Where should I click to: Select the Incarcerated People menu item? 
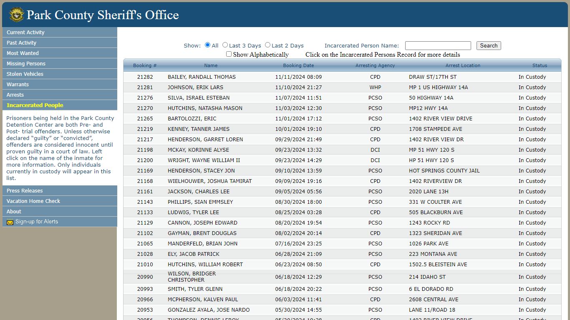click(x=60, y=105)
